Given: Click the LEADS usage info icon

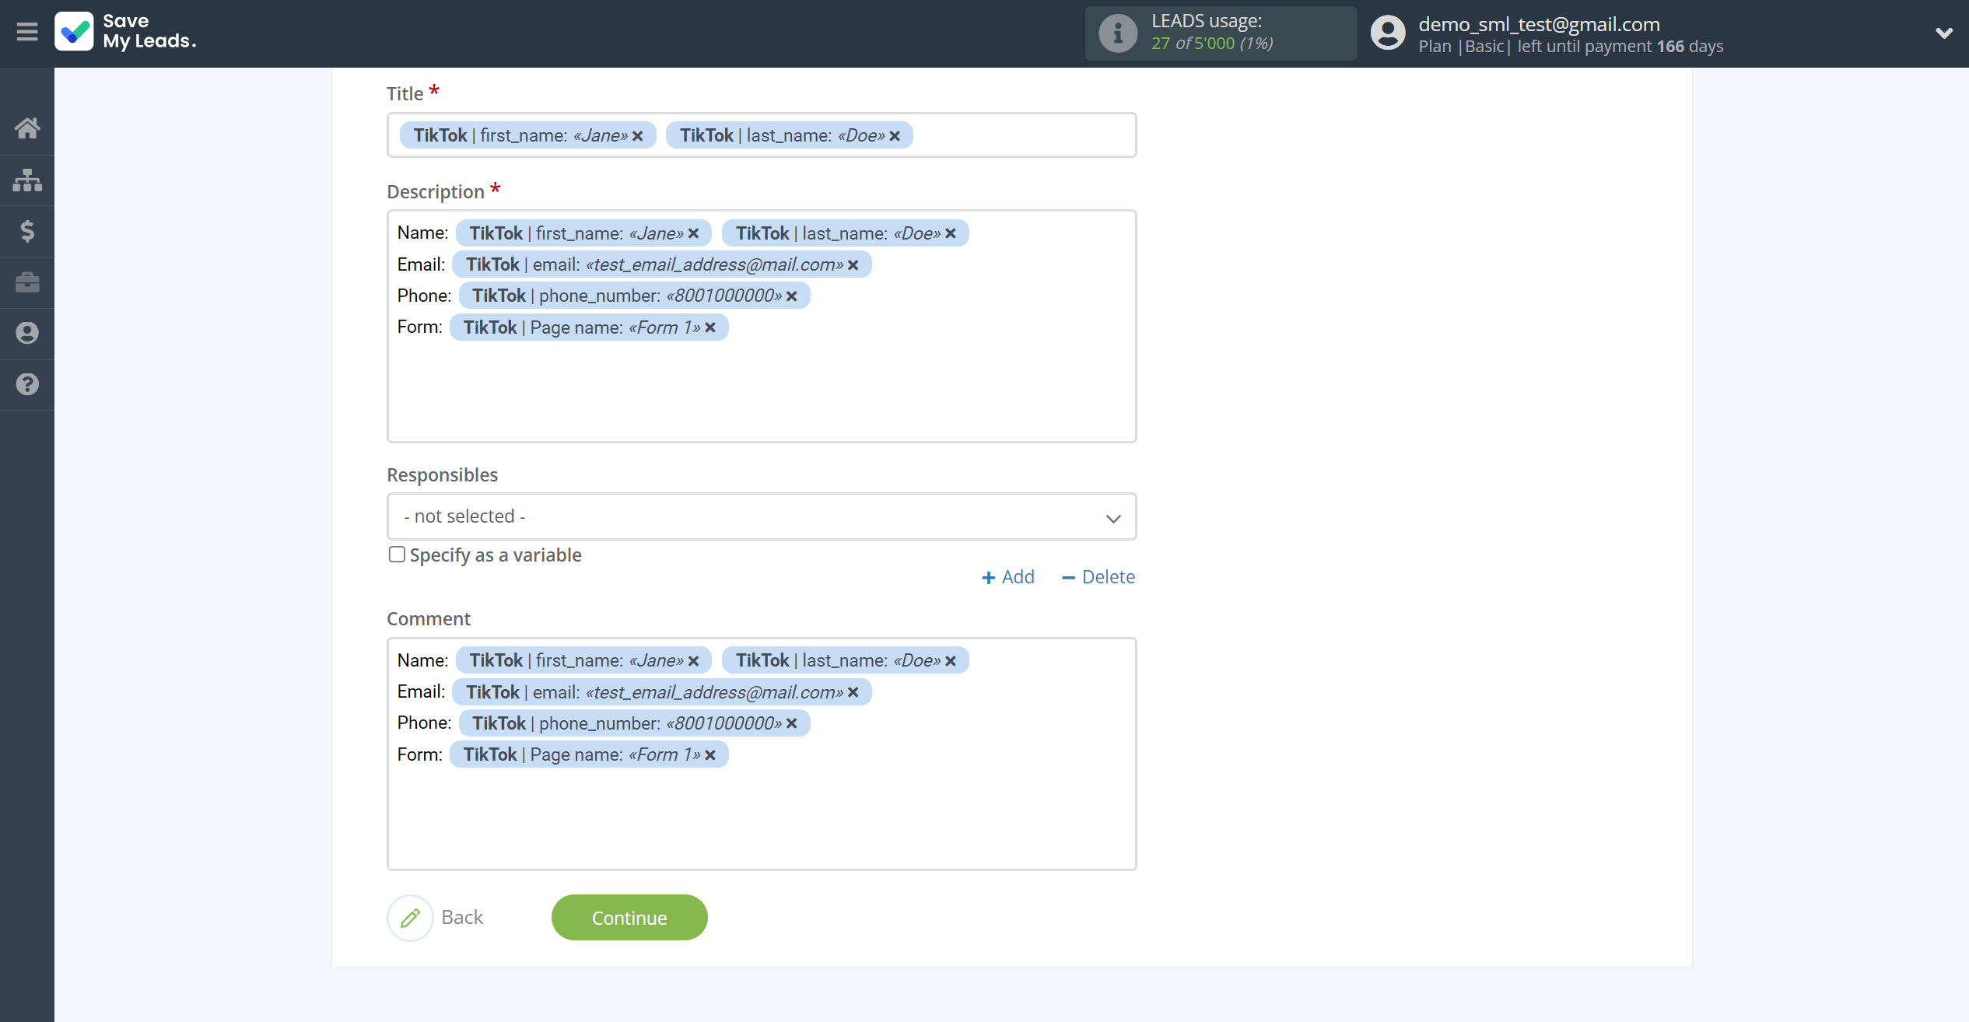Looking at the screenshot, I should coord(1117,33).
